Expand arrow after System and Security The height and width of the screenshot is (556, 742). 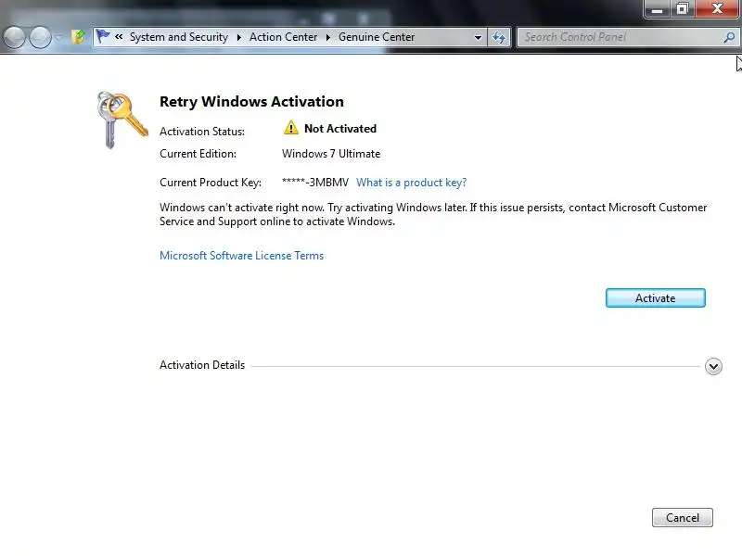[239, 37]
